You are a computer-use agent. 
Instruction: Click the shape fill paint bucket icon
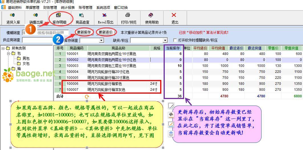tap(171, 115)
